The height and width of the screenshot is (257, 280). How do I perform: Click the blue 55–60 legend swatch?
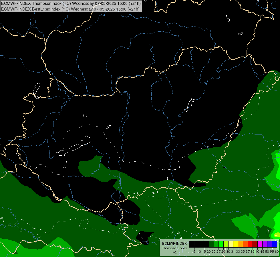coord(275,244)
